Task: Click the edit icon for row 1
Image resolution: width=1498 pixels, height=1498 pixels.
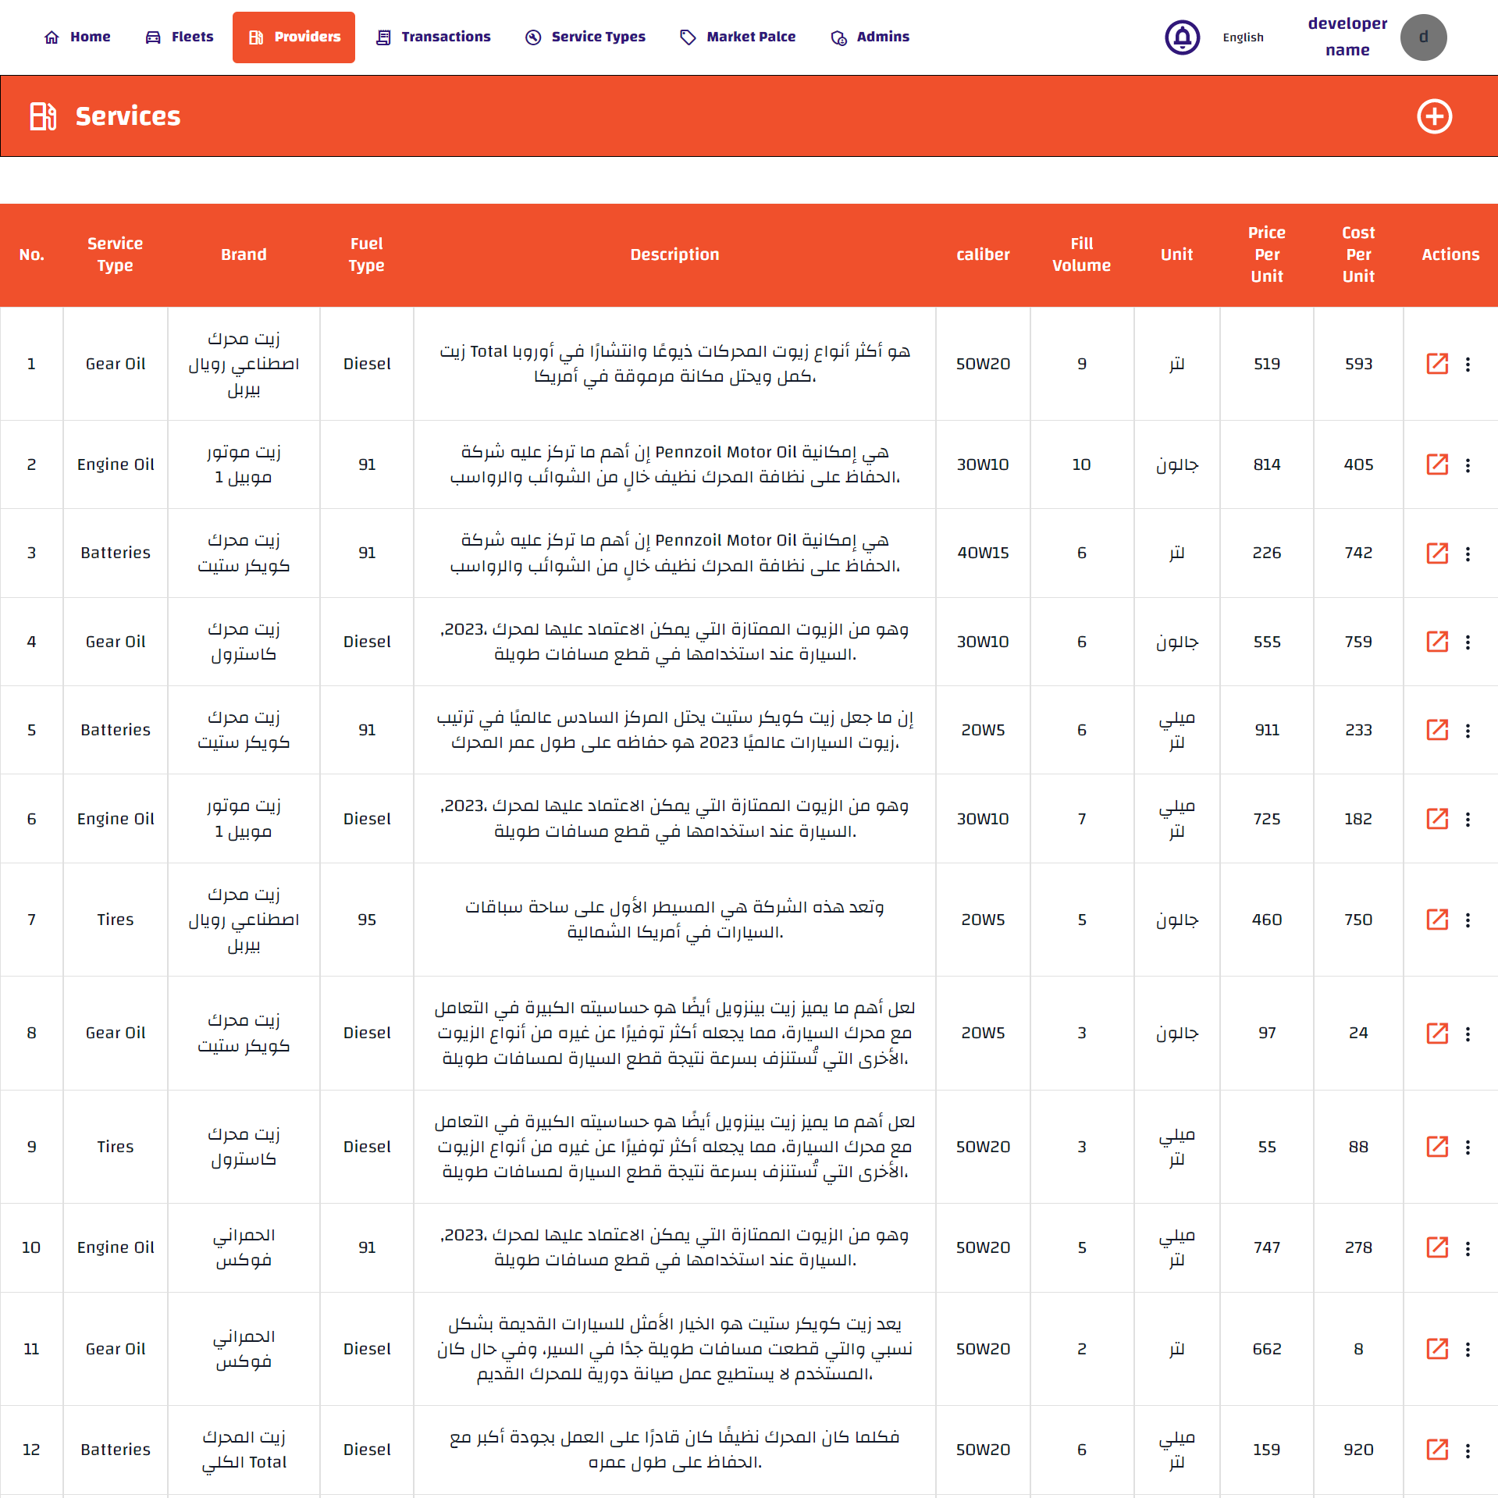Action: pos(1436,364)
